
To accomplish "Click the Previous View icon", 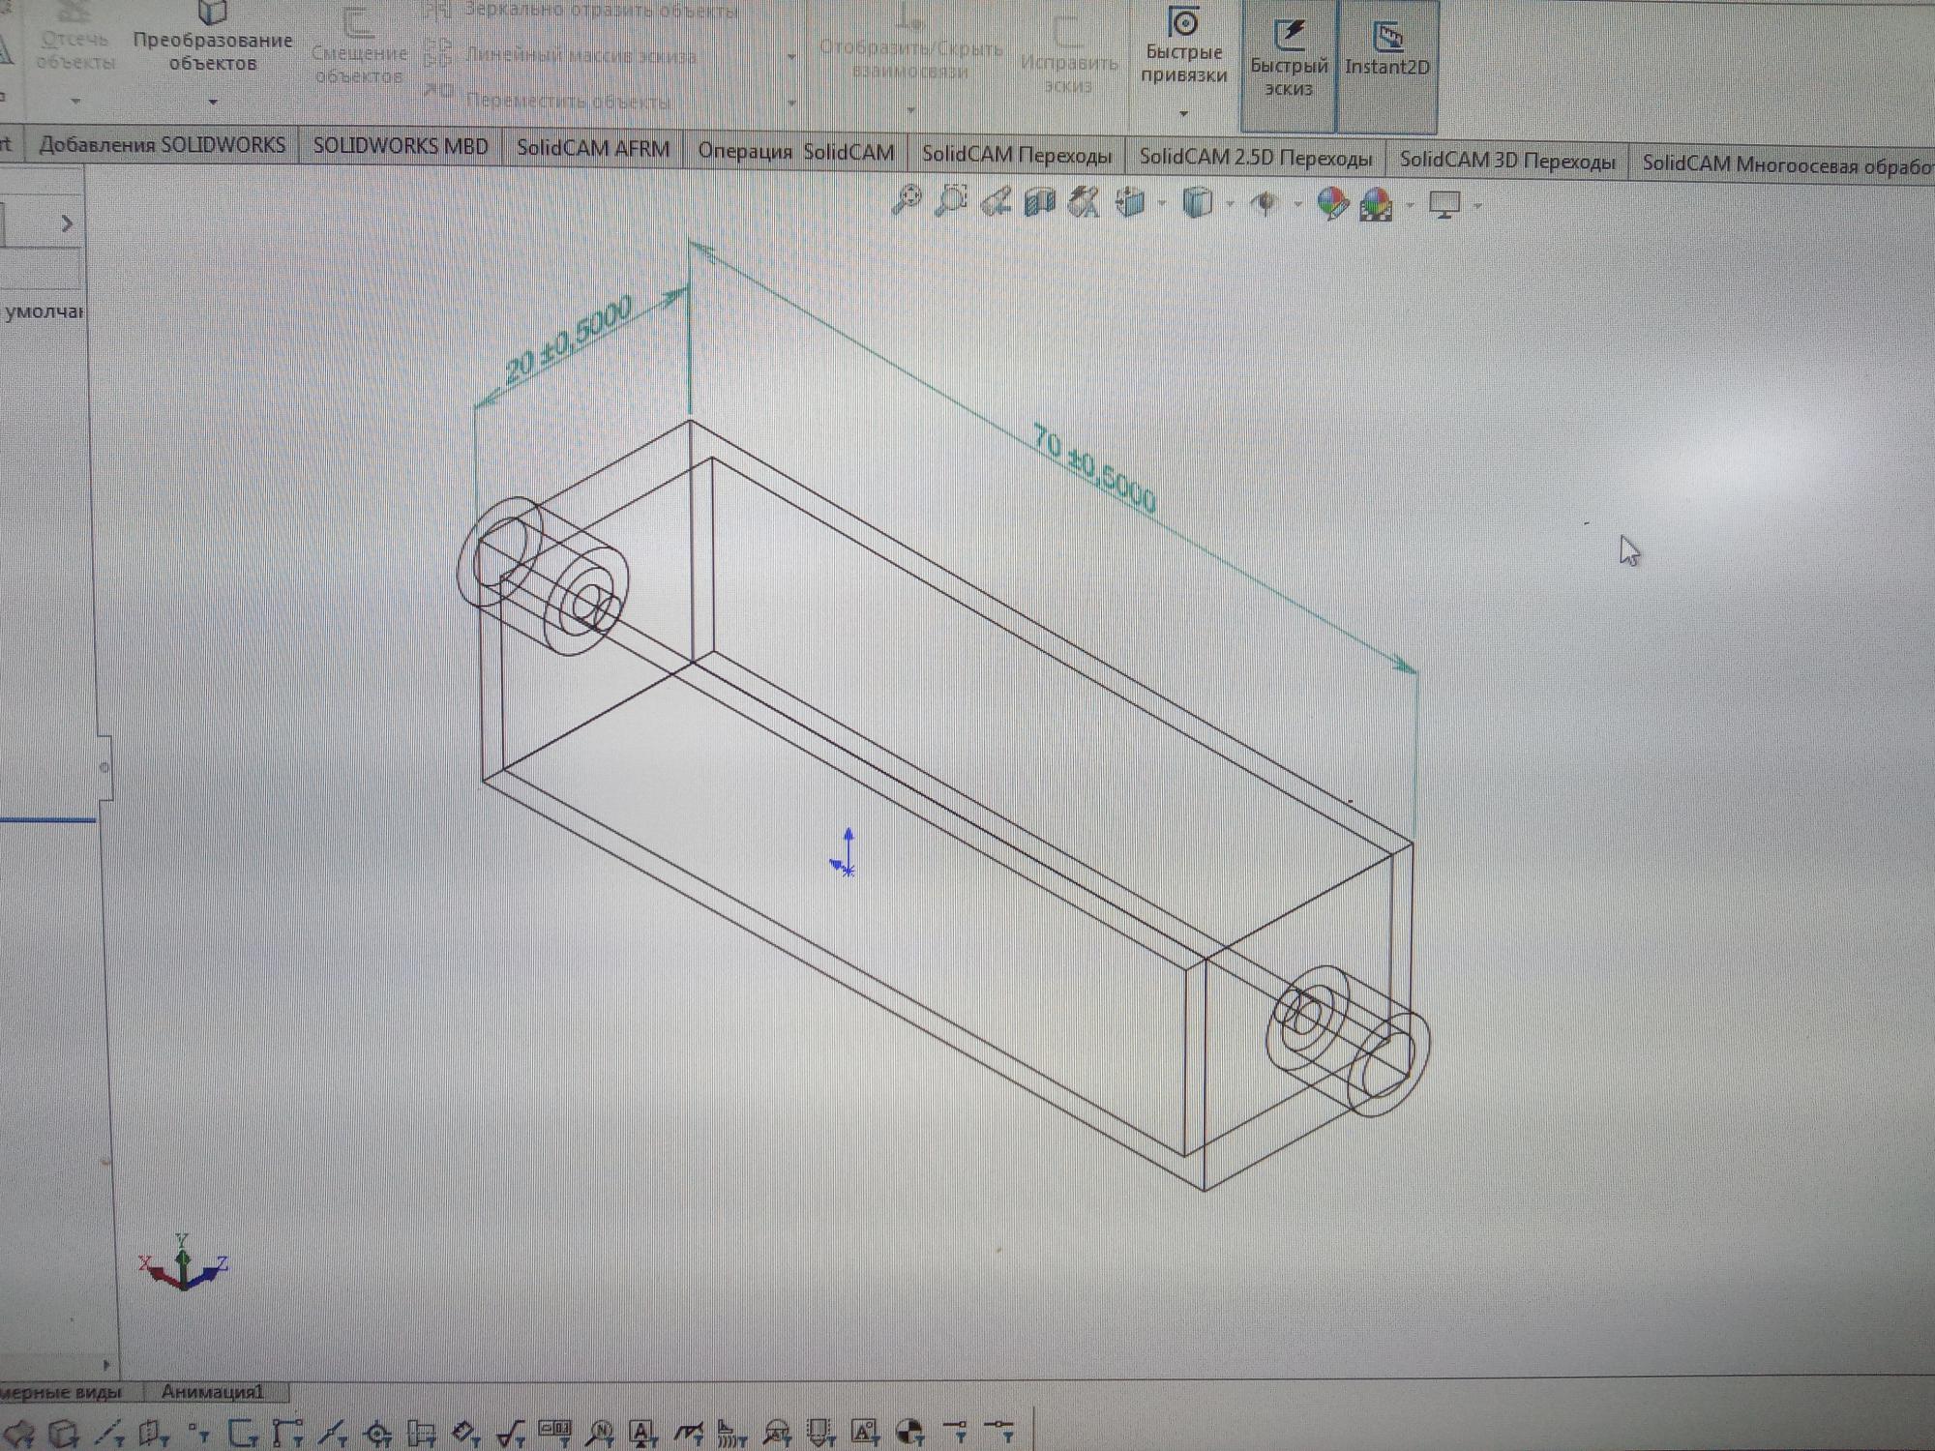I will pyautogui.click(x=996, y=202).
